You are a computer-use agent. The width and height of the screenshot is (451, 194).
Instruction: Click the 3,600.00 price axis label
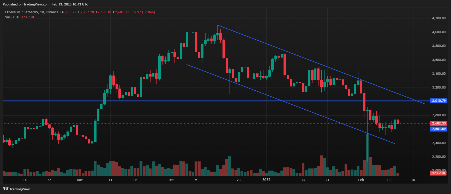[x=439, y=60]
